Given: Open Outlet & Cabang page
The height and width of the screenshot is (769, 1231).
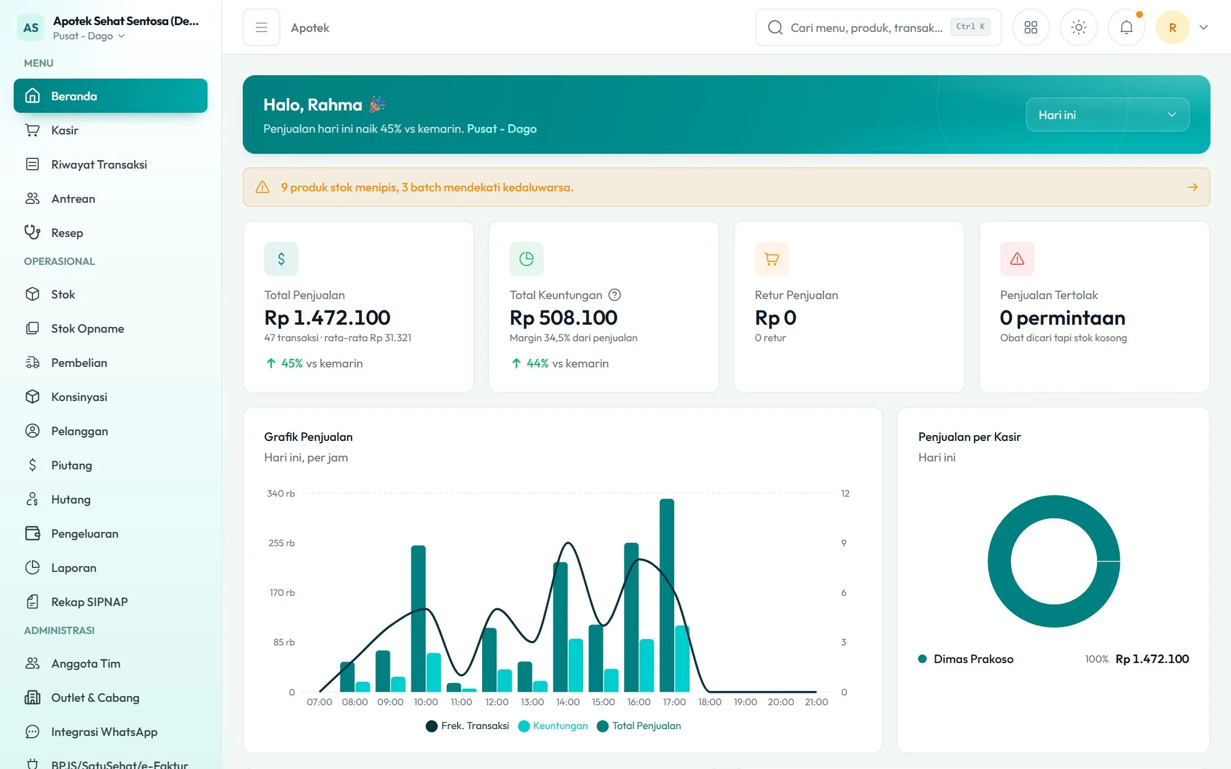Looking at the screenshot, I should [111, 697].
